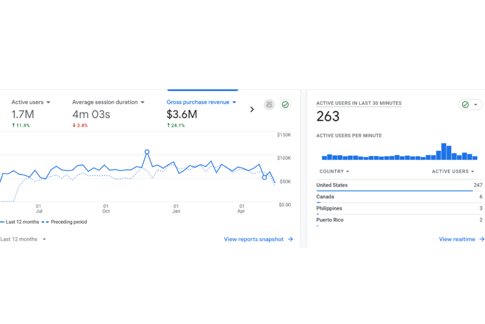Click the arrow icon beside View reports snapshot

[290, 240]
